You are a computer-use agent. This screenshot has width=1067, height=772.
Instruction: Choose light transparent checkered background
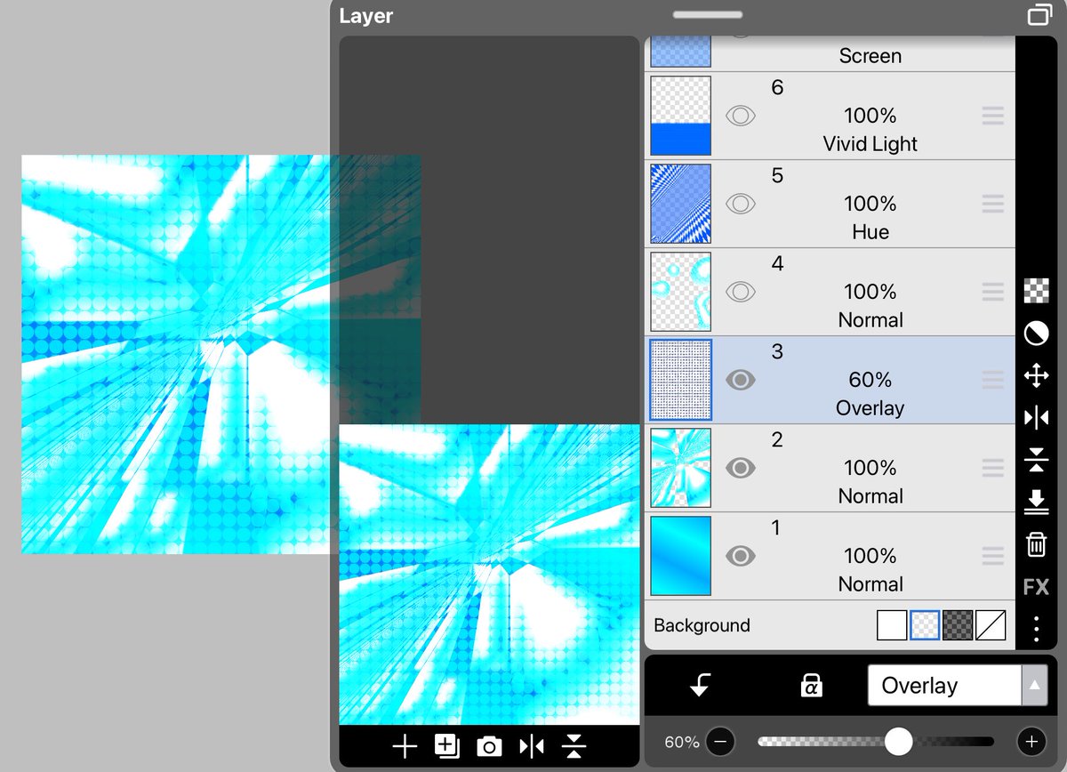pos(925,625)
